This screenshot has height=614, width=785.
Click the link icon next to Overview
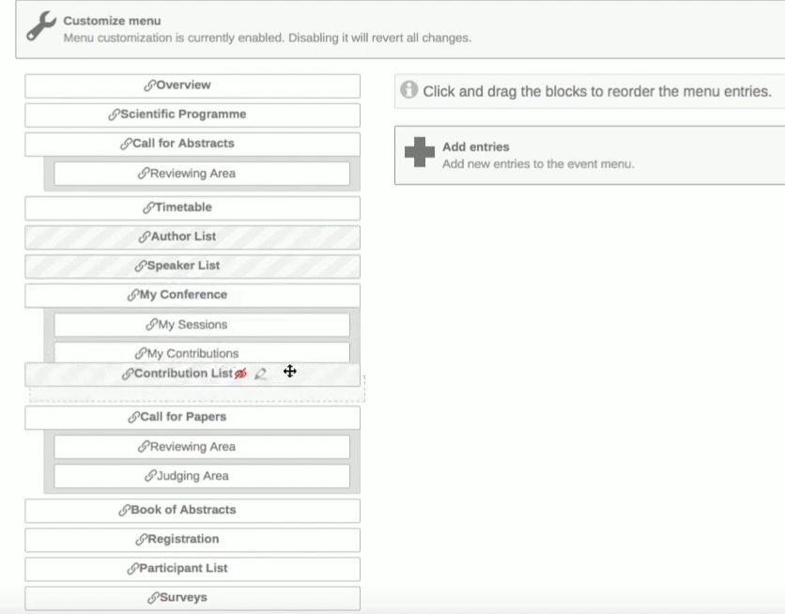coord(149,85)
